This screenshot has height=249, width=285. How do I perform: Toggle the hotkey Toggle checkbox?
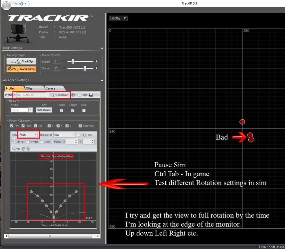point(73,110)
